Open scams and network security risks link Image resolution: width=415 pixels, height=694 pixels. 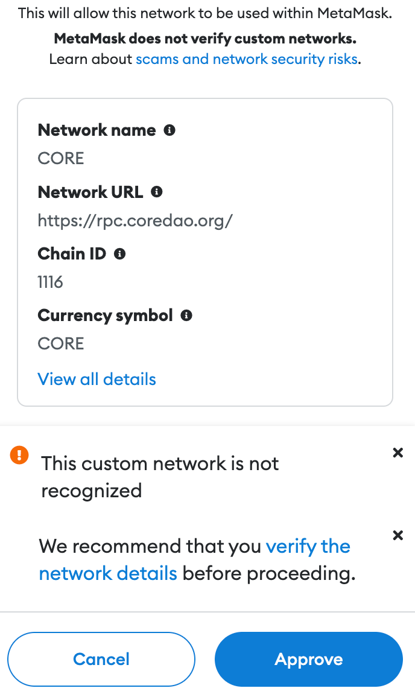pyautogui.click(x=247, y=59)
